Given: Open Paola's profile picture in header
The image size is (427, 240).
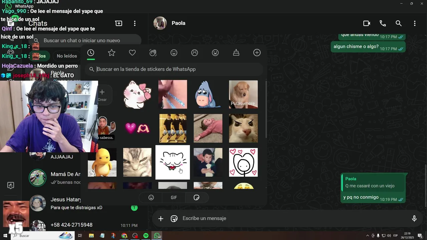Looking at the screenshot, I should [160, 23].
